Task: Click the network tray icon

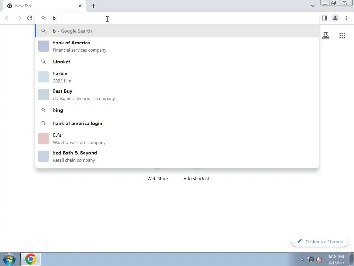Action: pos(311,259)
